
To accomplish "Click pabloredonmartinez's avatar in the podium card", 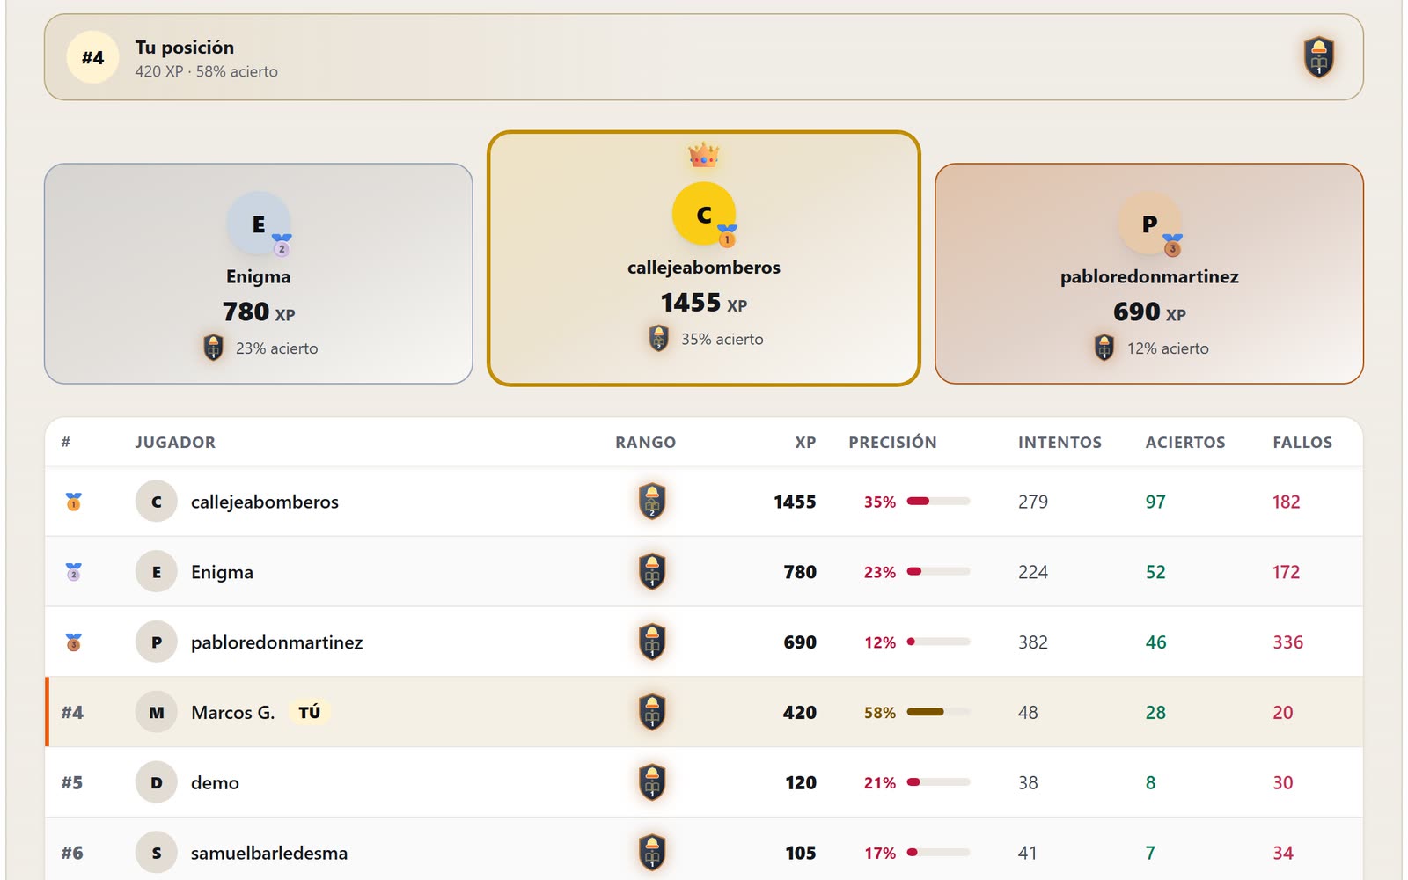I will 1149,224.
